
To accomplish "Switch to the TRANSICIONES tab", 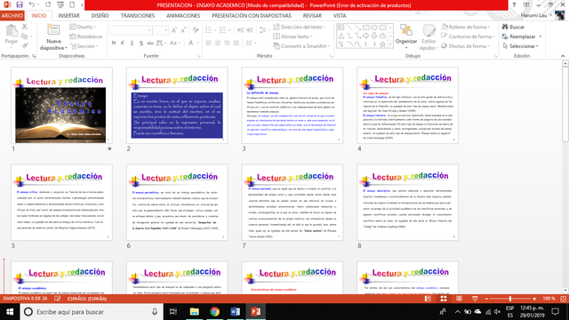I will (138, 16).
